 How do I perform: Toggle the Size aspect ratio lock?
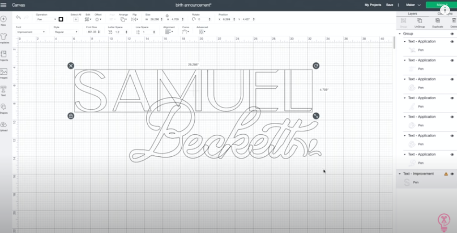167,15
